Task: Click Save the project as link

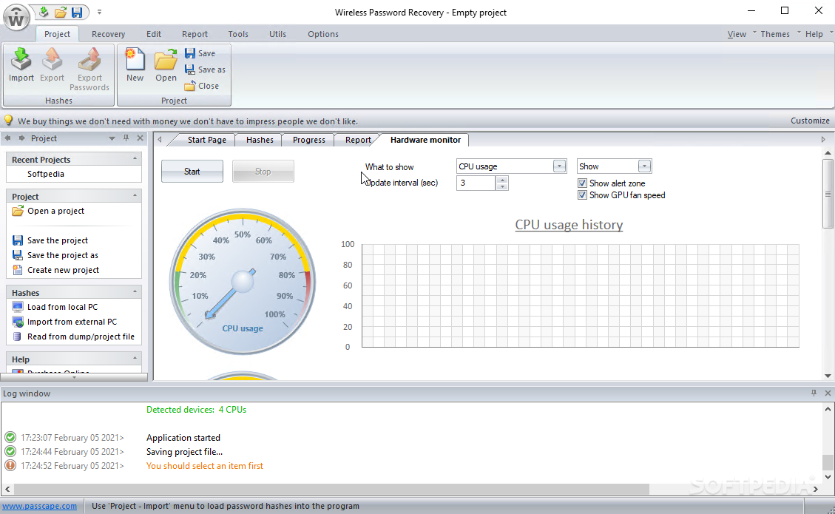Action: (55, 255)
